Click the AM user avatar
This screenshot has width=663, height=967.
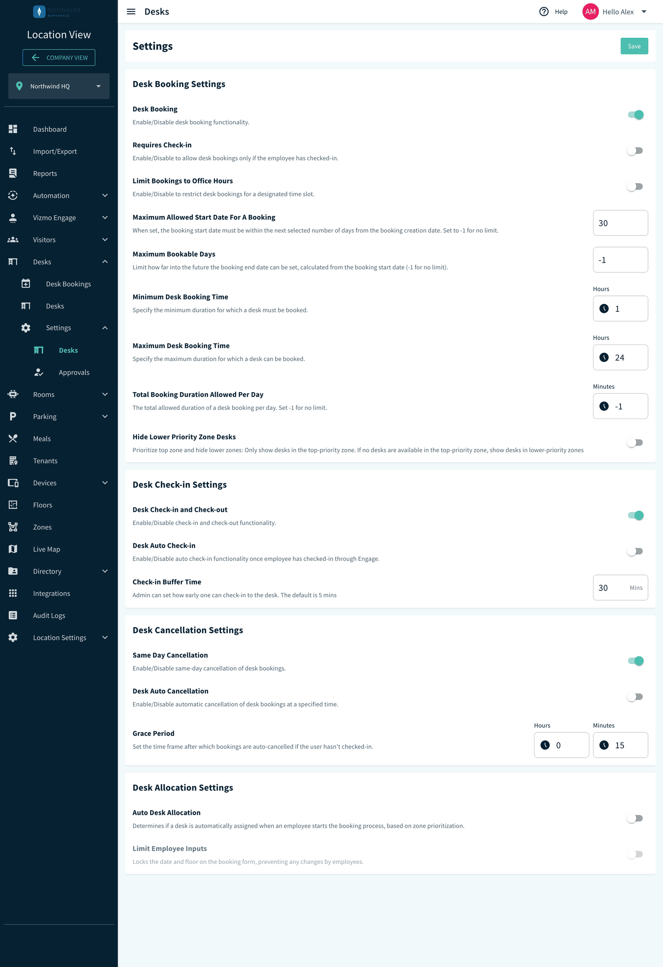[590, 12]
